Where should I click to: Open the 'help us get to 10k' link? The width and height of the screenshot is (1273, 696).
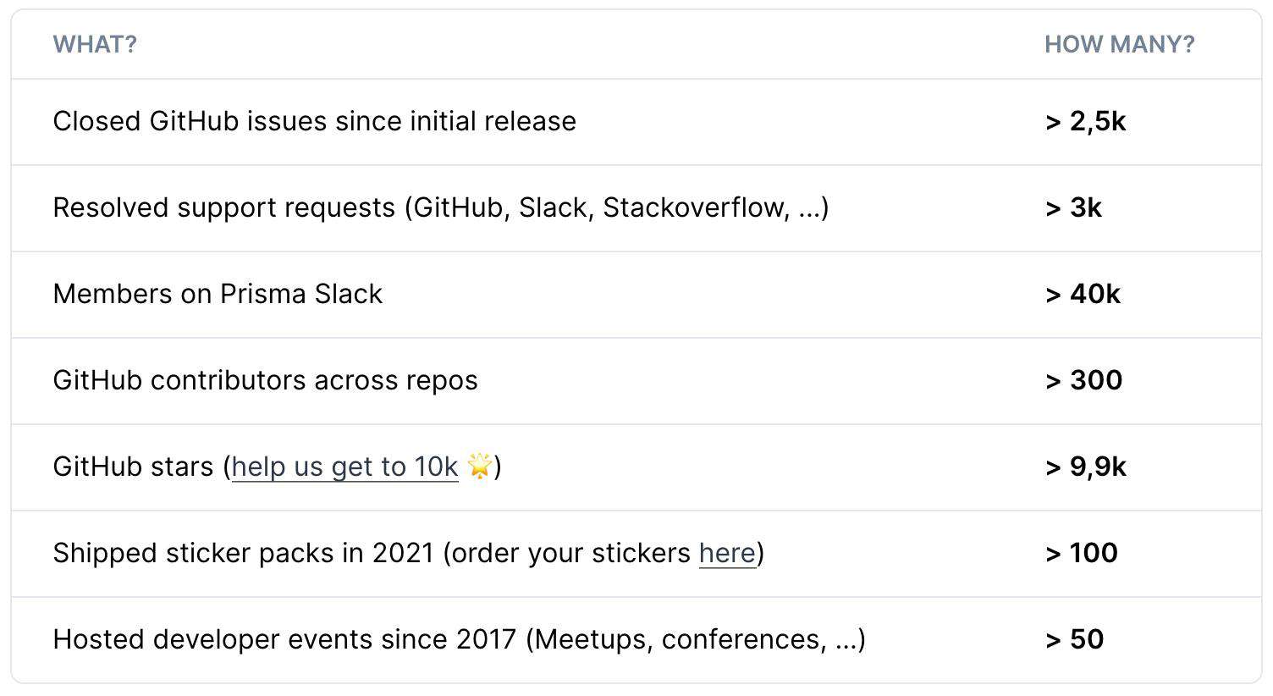pos(344,467)
